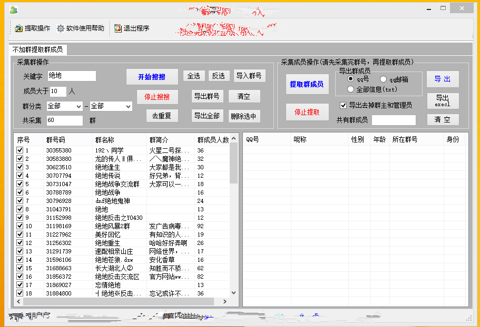
Task: Uncheck row 1 group 30355380
Action: pyautogui.click(x=20, y=150)
